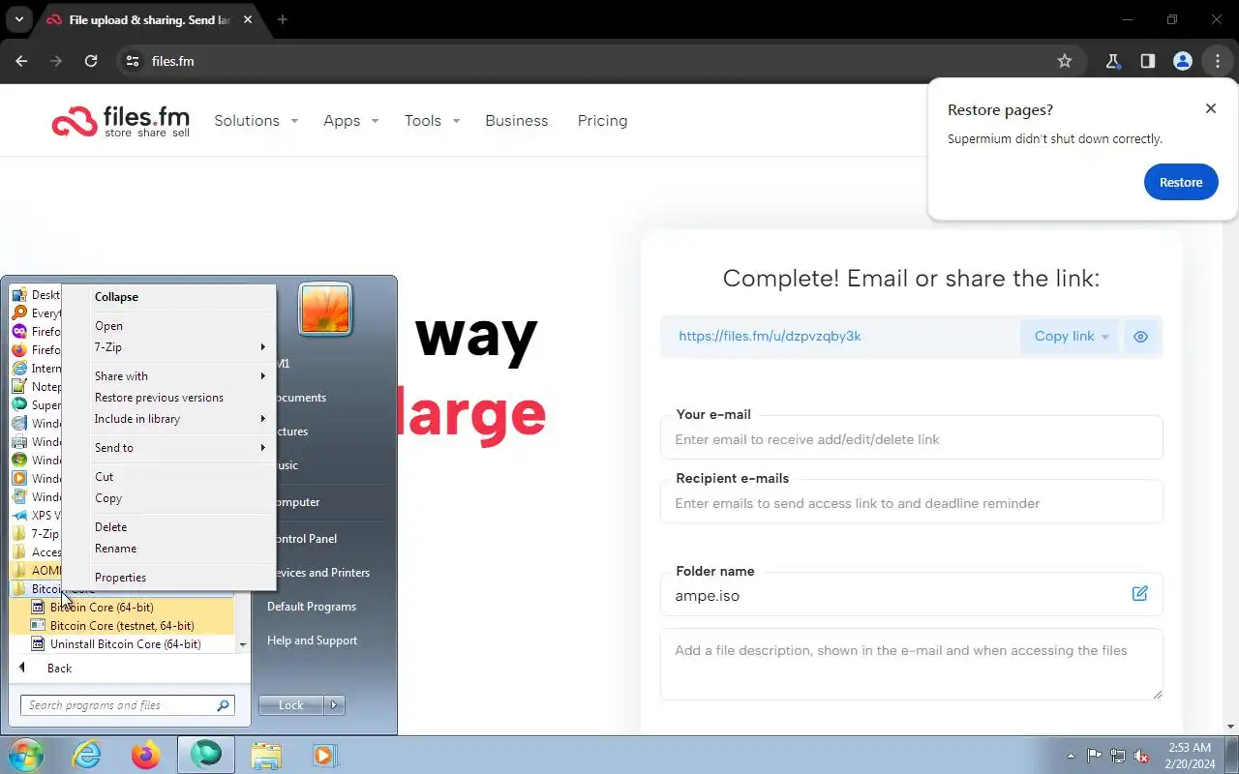1239x774 pixels.
Task: Click the Search programs and files box
Action: pyautogui.click(x=127, y=705)
